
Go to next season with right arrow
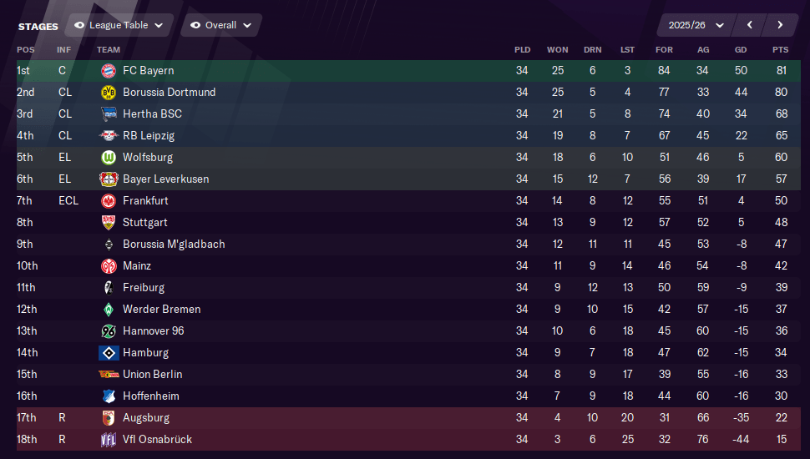pos(780,25)
